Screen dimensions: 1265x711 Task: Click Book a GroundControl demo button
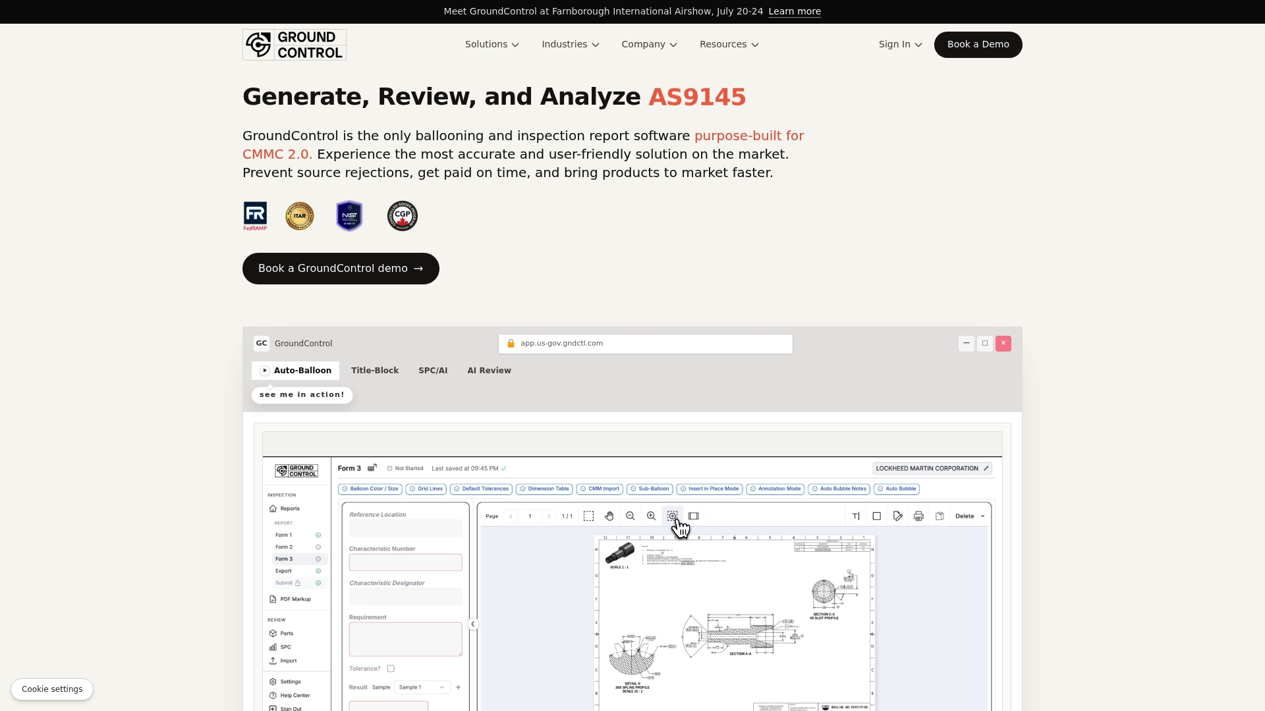(x=341, y=269)
